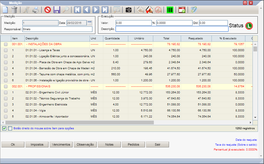Click the green barcode icon
Viewport: 264px width, 164px height.
coord(170,10)
